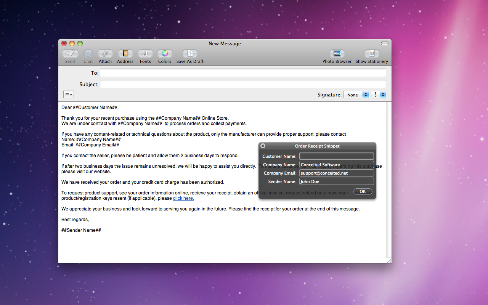Viewport: 488px width, 305px height.
Task: Open the header fields customize menu
Action: 69,95
